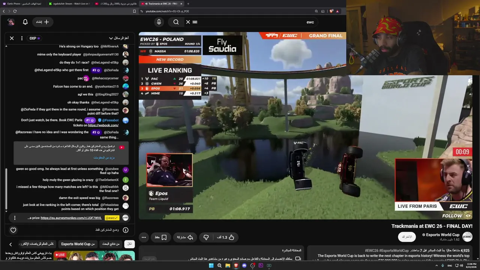Click the video title 'Trackmania at EWC 26 - FINAL DAY!'
The image size is (480, 270).
(432, 226)
